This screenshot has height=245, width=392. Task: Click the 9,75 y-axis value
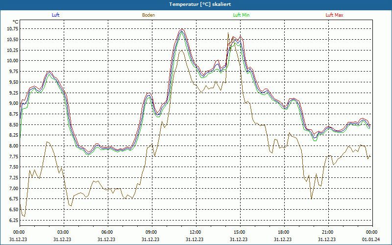[14, 72]
